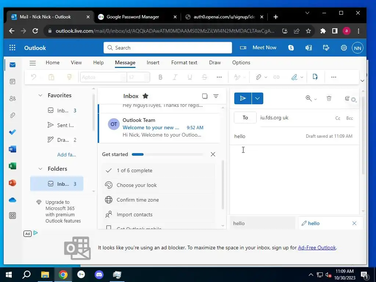The width and height of the screenshot is (376, 282).
Task: Toggle the navigation pane hamburger
Action: pos(33,63)
